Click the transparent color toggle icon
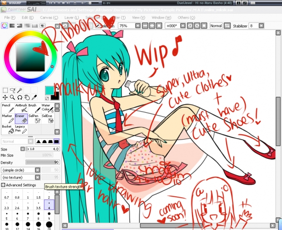282x230 pixels. tap(47, 98)
